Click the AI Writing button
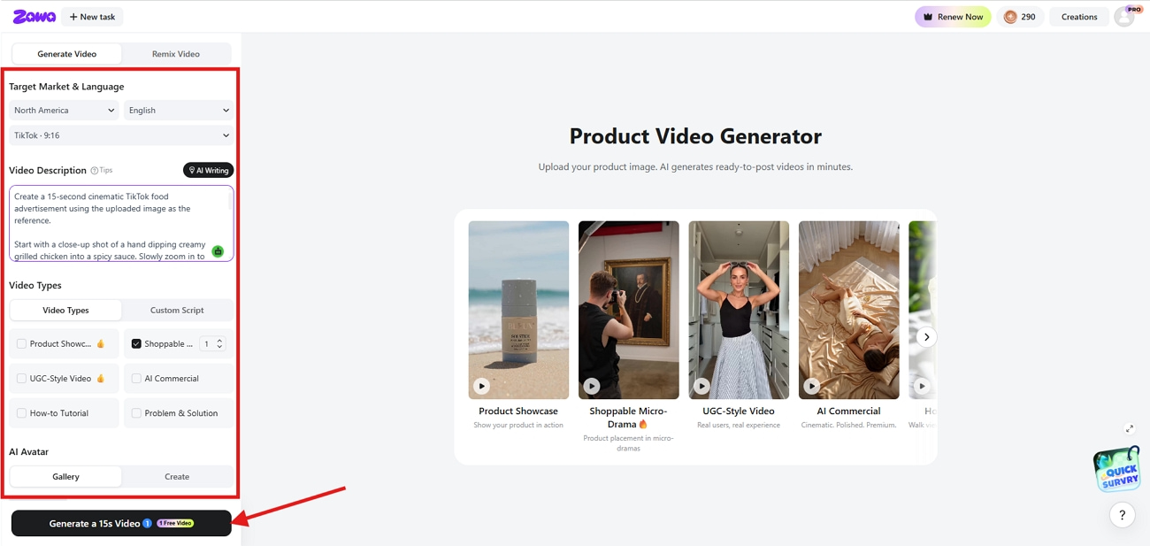This screenshot has height=546, width=1150. pyautogui.click(x=209, y=170)
